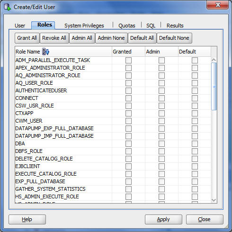
Task: Open the System Privileges tab
Action: click(x=84, y=26)
